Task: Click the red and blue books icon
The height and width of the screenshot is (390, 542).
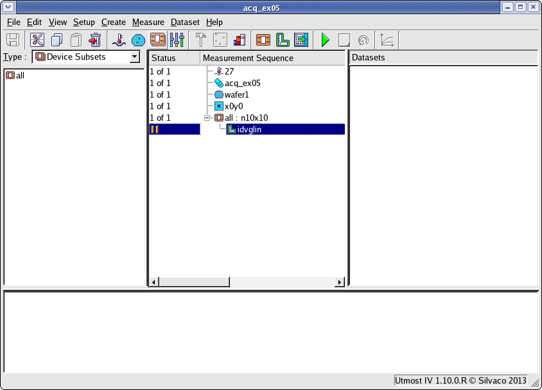Action: tap(240, 40)
